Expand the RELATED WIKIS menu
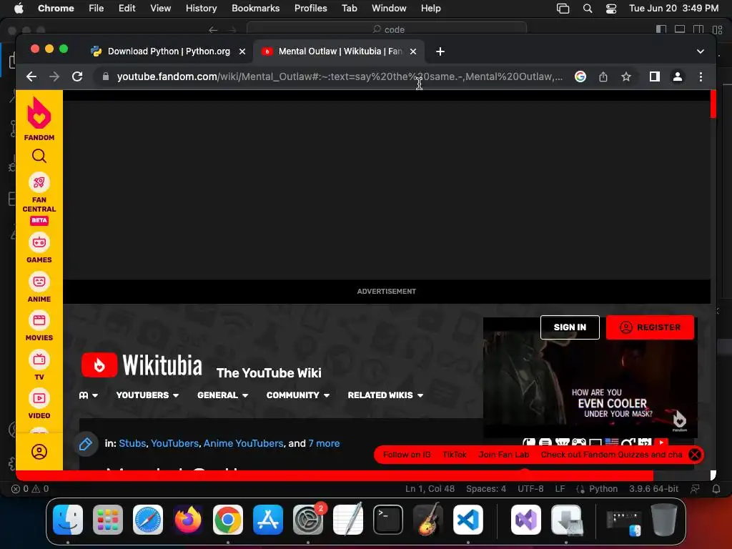Screen dimensions: 732x549 385,395
